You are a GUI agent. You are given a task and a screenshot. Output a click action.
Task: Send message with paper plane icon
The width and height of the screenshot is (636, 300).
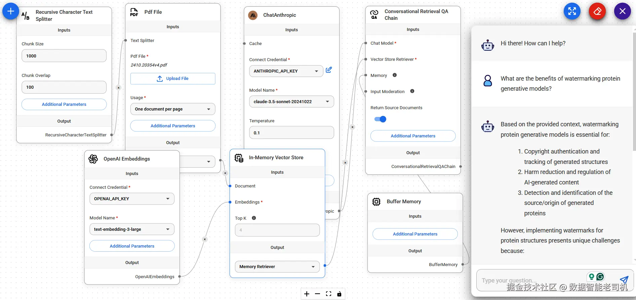[x=624, y=280]
